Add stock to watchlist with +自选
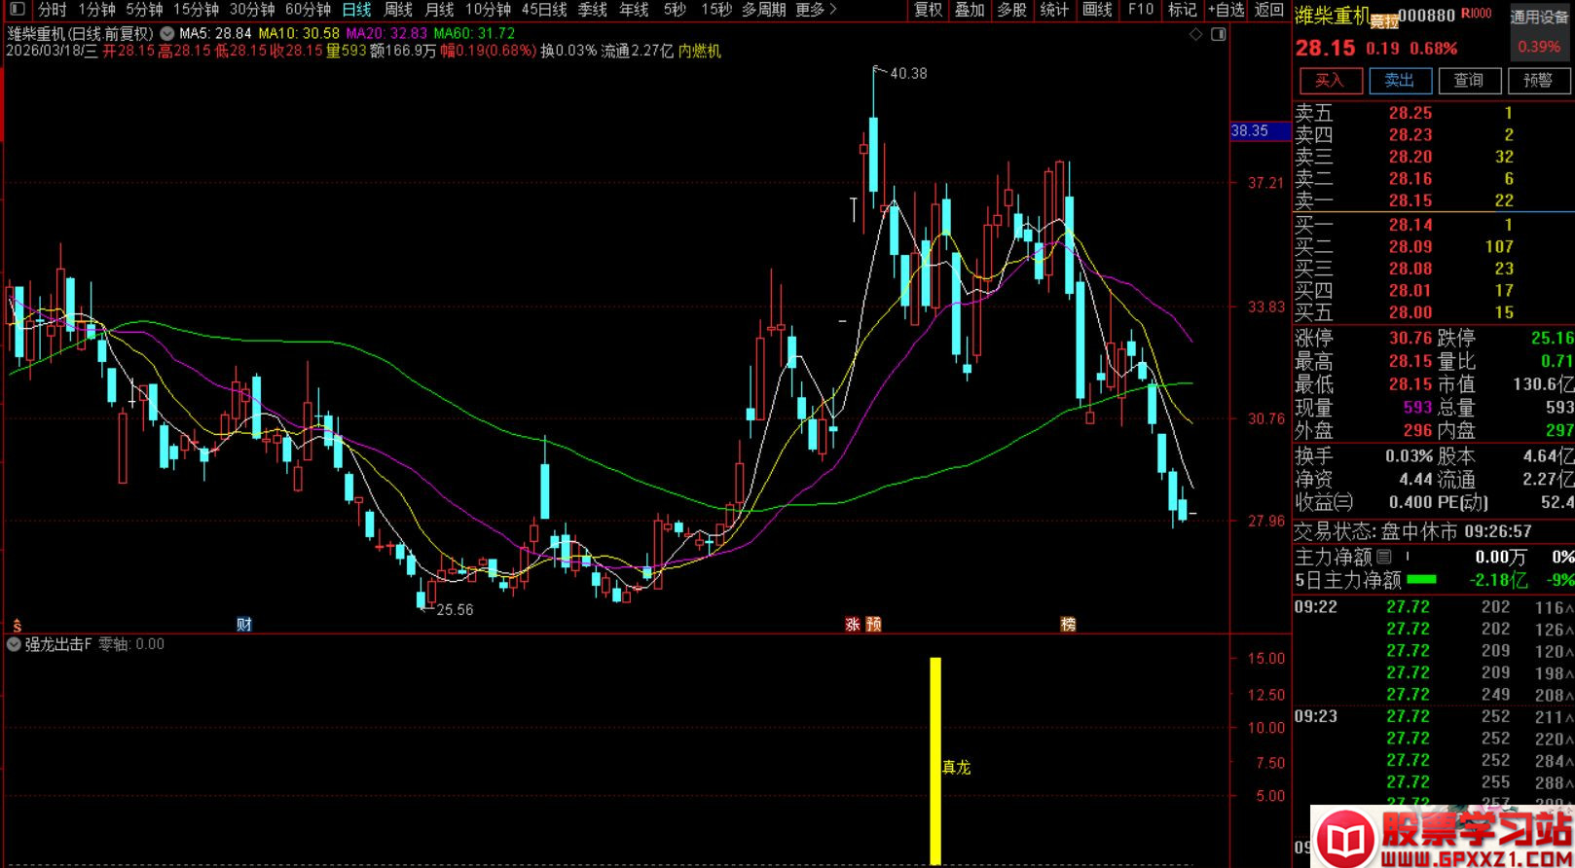This screenshot has width=1575, height=868. point(1227,10)
